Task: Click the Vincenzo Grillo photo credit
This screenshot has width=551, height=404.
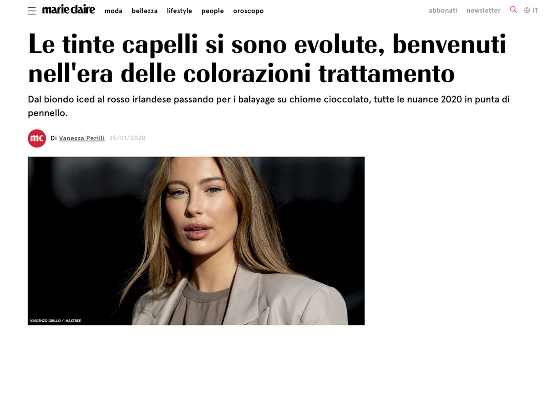Action: pyautogui.click(x=55, y=321)
